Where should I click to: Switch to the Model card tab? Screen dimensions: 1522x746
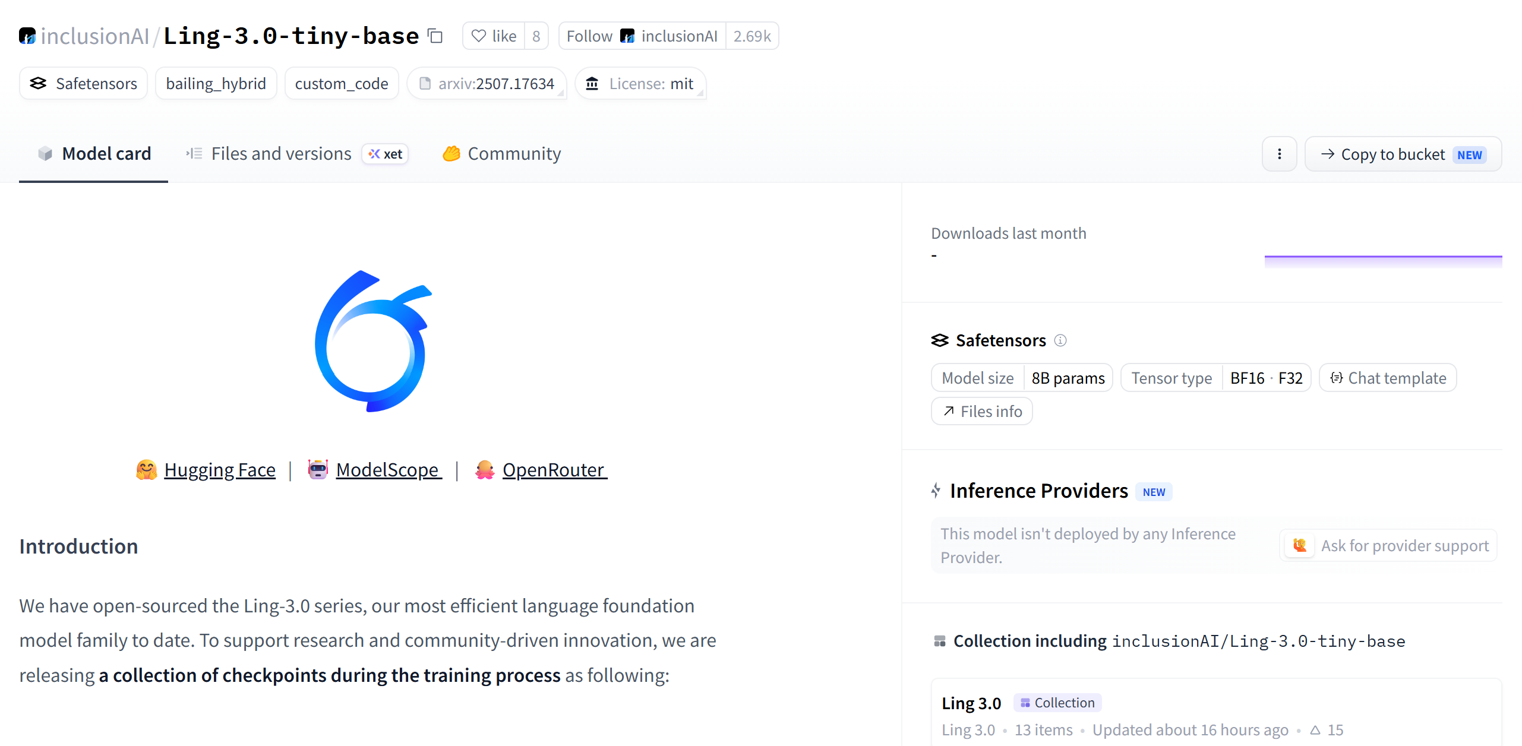(94, 154)
